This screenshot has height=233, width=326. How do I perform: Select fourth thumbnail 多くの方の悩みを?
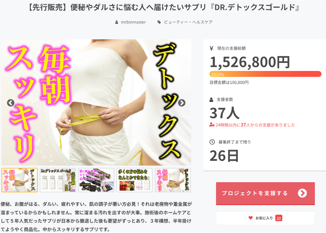(134, 180)
